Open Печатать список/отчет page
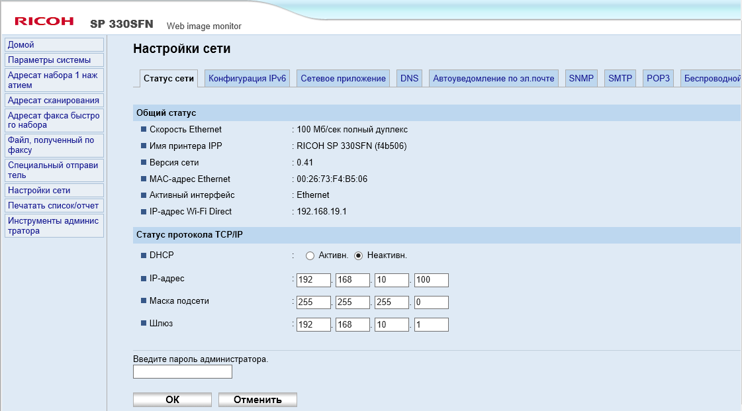 pos(54,206)
